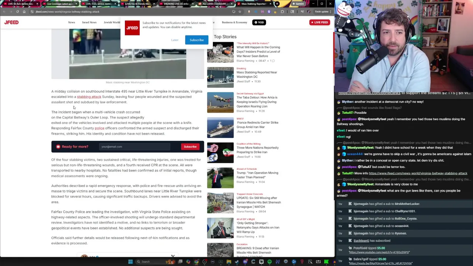Dismiss notification prompt with Later
Screen dimensions: 473x266
point(175,40)
